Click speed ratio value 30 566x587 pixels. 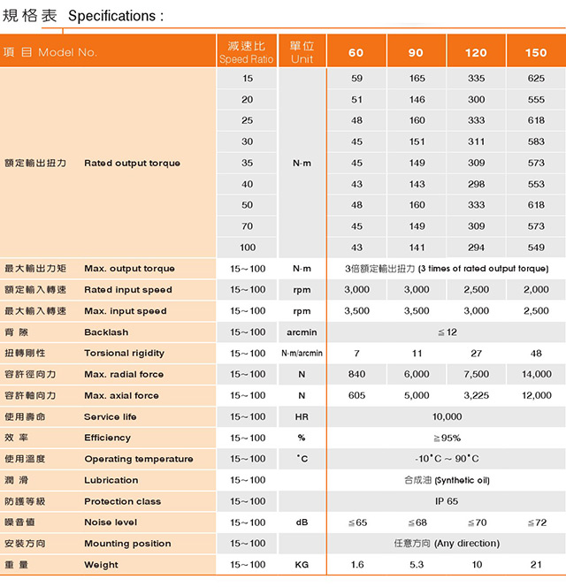click(x=248, y=141)
